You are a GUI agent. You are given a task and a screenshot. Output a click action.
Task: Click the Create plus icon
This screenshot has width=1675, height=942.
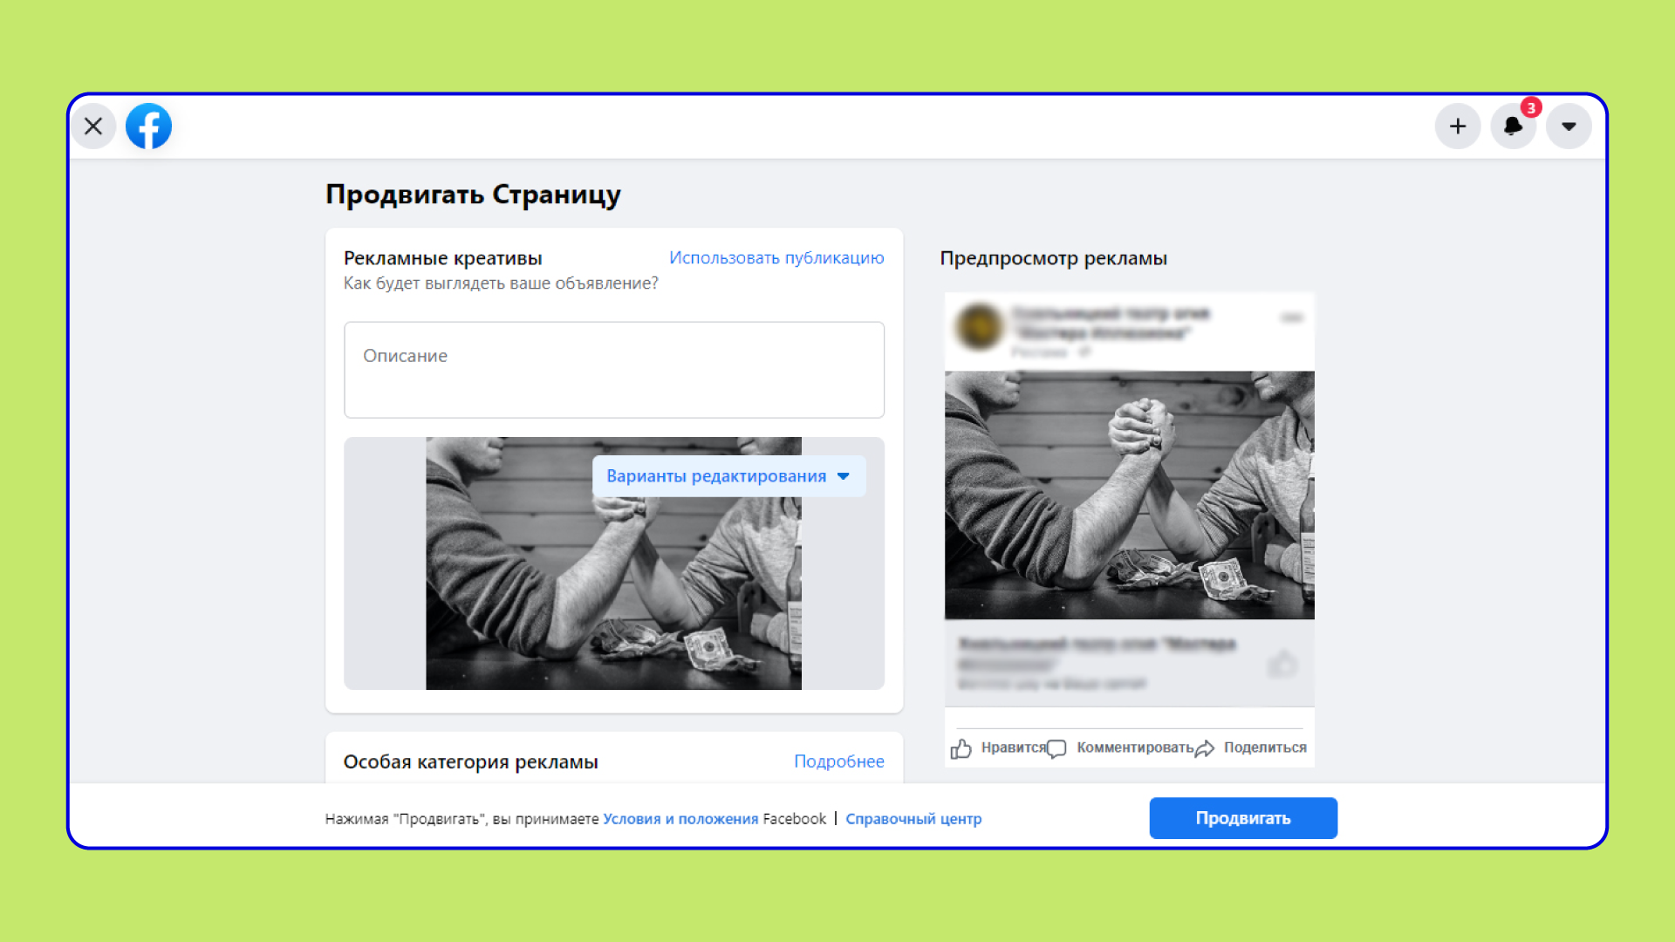(1458, 126)
